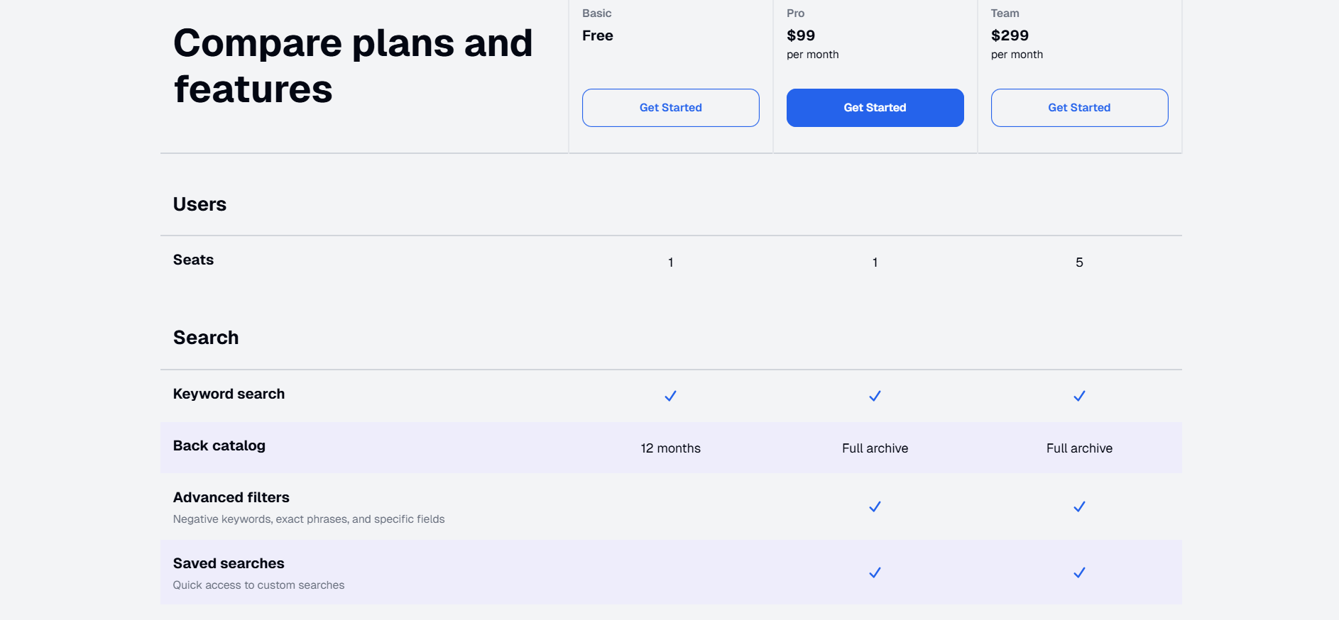Click the Basic plan Get Started button
Screen dimensions: 1339x620
click(x=670, y=108)
